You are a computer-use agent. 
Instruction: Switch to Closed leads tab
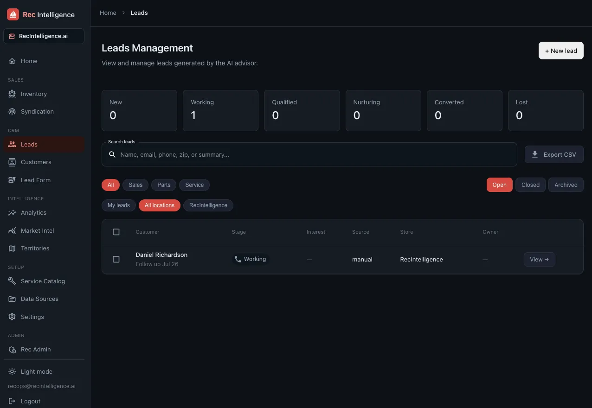(x=530, y=185)
